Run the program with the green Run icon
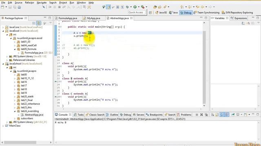This screenshot has width=261, height=146. click(135, 7)
